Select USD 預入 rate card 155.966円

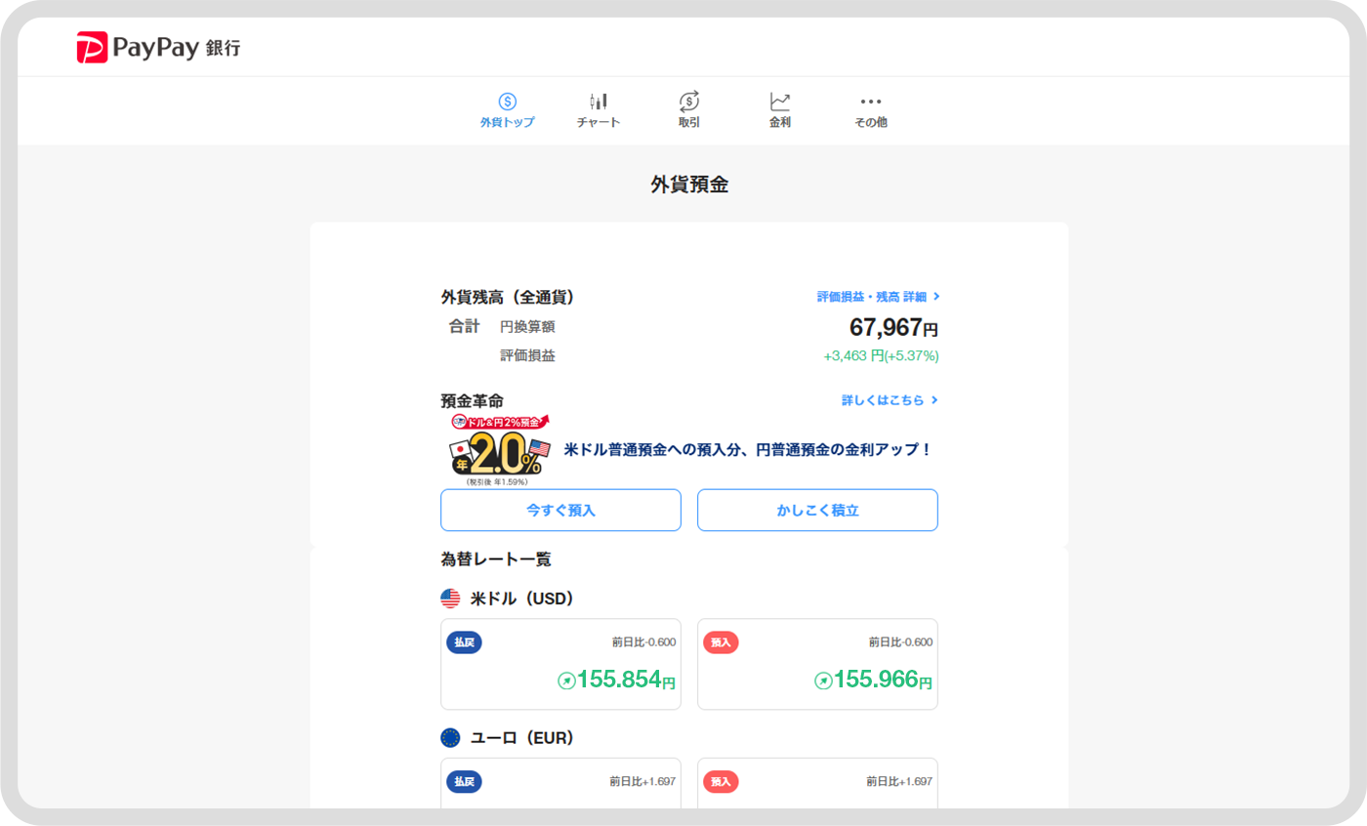pyautogui.click(x=817, y=664)
